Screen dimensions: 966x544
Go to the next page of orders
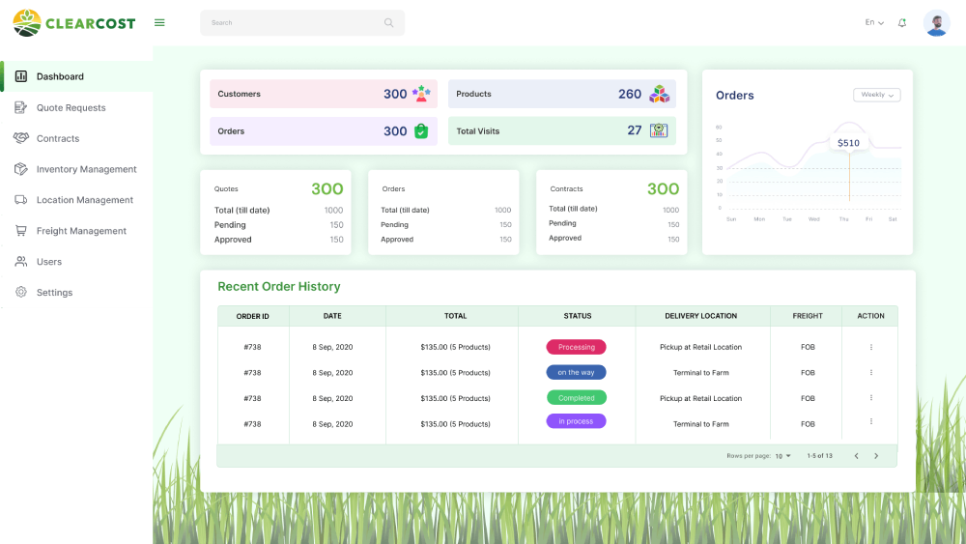[x=876, y=456]
